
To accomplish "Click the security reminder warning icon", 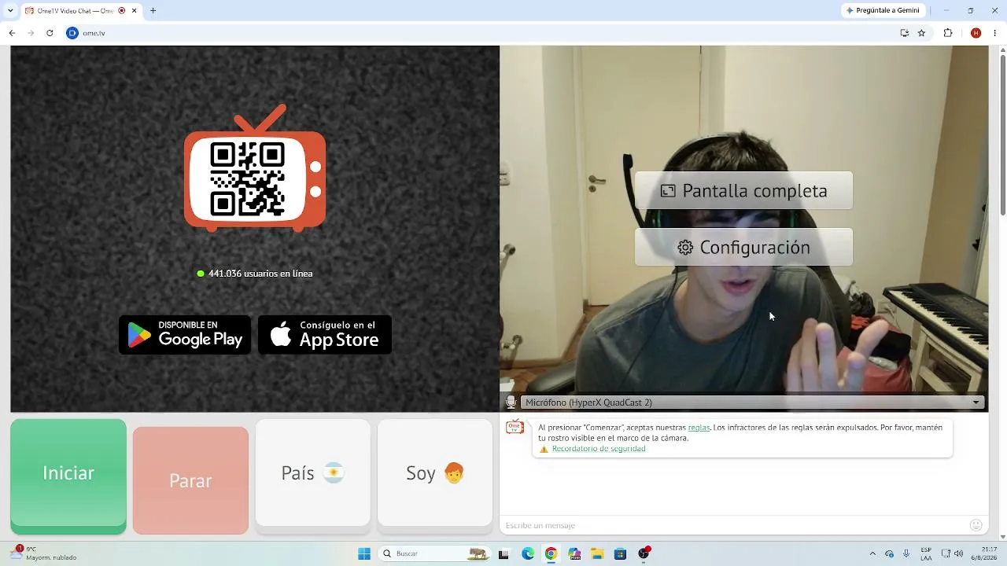I will 544,450.
